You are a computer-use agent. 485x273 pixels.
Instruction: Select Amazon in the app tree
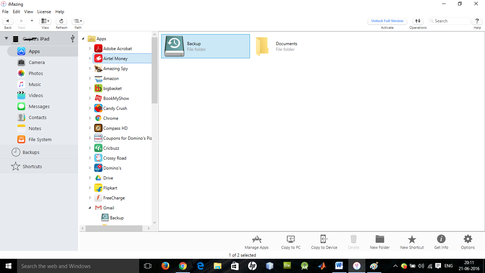(x=111, y=79)
